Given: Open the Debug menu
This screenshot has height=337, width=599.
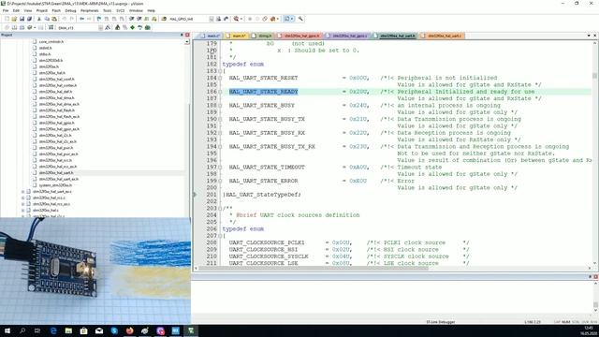Looking at the screenshot, I should [x=71, y=10].
